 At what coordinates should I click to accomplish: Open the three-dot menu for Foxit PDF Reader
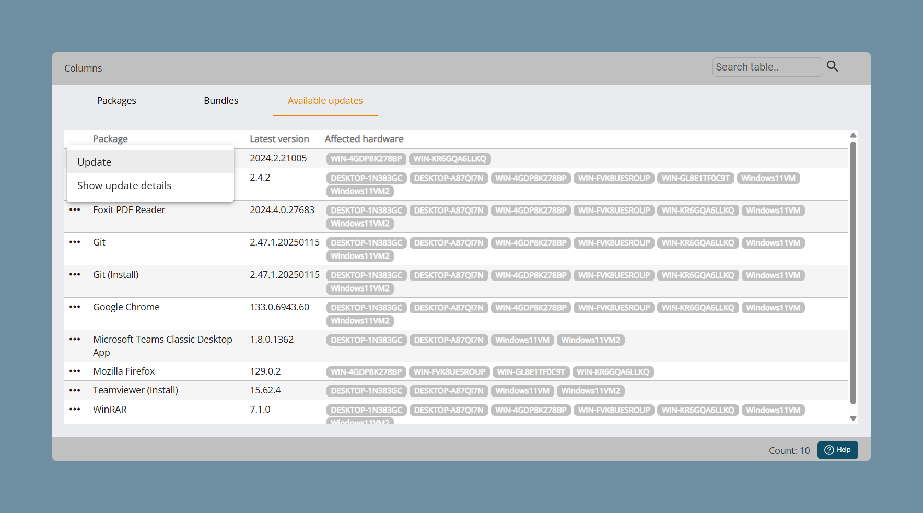point(75,210)
